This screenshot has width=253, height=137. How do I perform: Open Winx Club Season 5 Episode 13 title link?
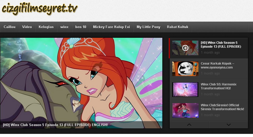pyautogui.click(x=221, y=45)
